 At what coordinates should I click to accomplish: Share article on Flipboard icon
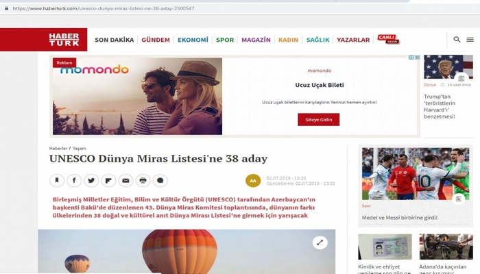tap(108, 180)
